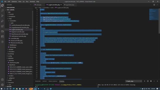Open ConfirmPasswordController.php in the explorer
This screenshot has width=160, height=90.
(x=20, y=25)
